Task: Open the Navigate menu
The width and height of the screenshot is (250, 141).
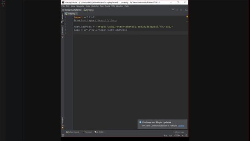Action: click(80, 6)
